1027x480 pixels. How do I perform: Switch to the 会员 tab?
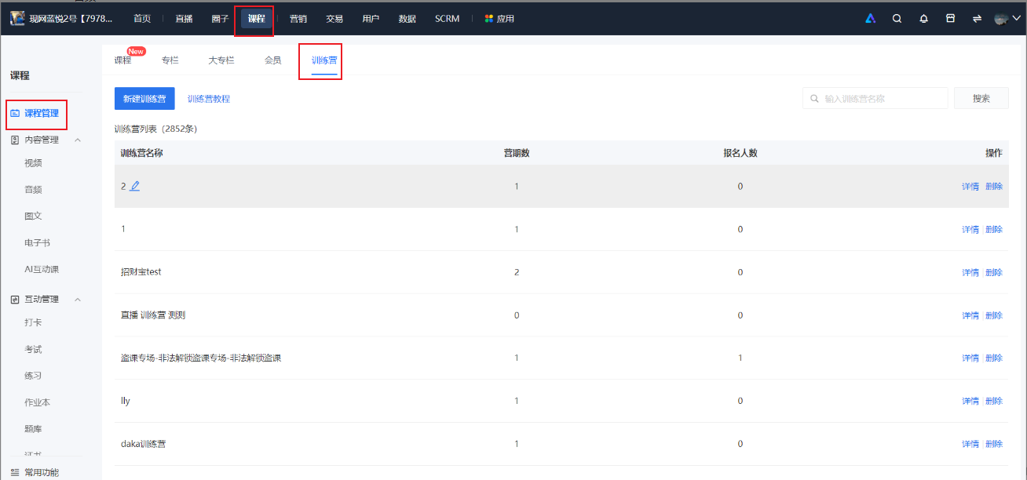pyautogui.click(x=272, y=60)
